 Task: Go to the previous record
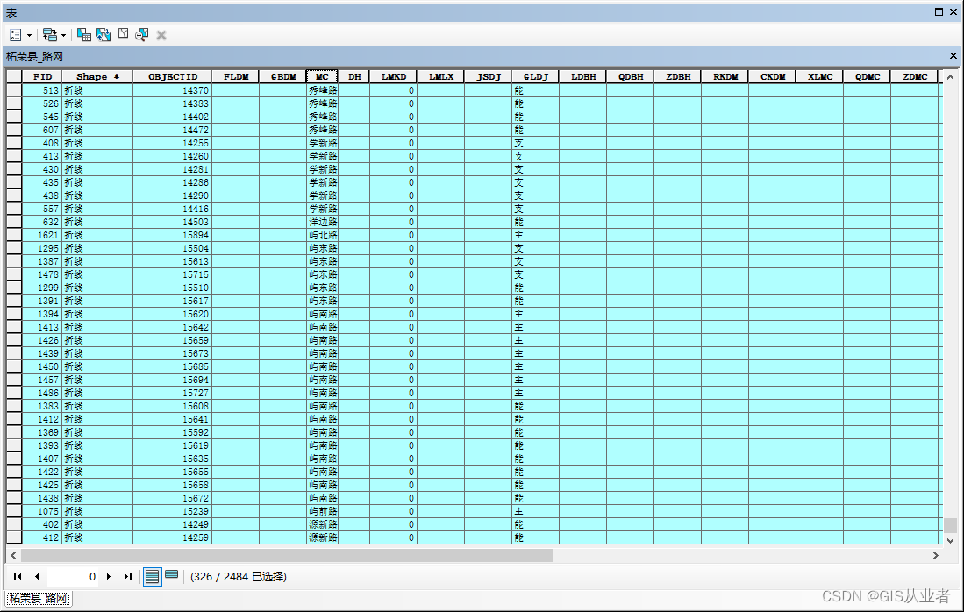pos(37,576)
